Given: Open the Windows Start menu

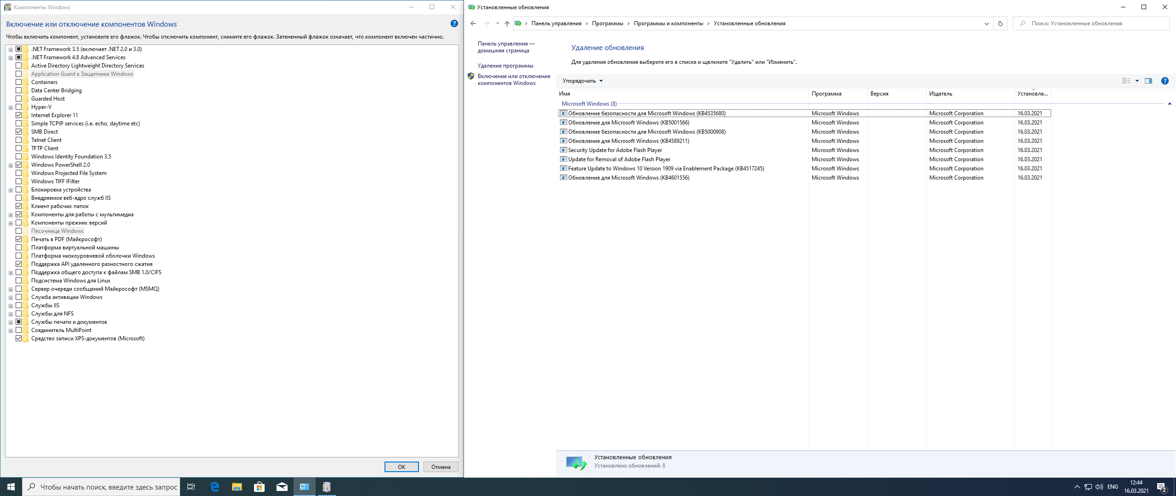Looking at the screenshot, I should pos(11,487).
